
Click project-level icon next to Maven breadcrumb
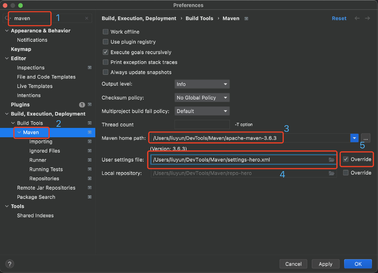point(246,18)
